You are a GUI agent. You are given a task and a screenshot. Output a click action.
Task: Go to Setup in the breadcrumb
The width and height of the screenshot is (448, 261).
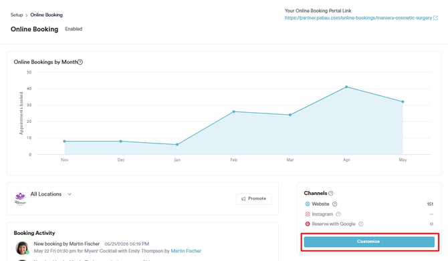click(17, 15)
